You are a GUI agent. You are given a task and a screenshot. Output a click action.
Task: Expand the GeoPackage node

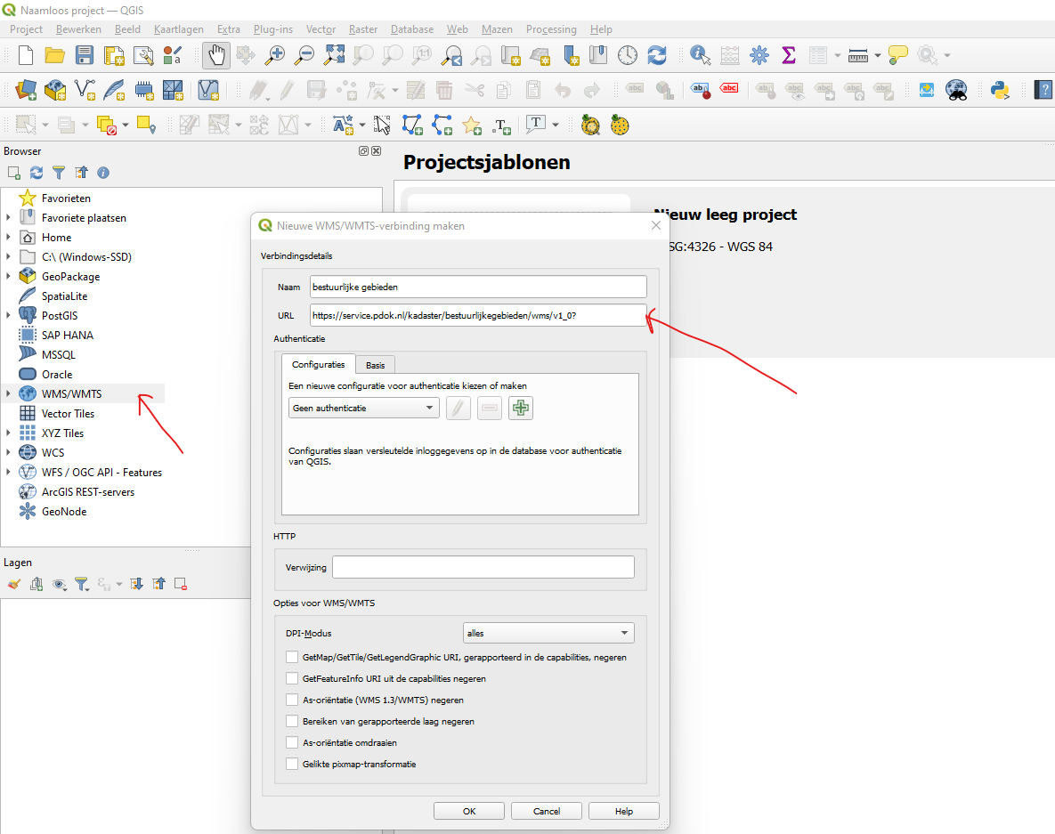click(x=8, y=276)
